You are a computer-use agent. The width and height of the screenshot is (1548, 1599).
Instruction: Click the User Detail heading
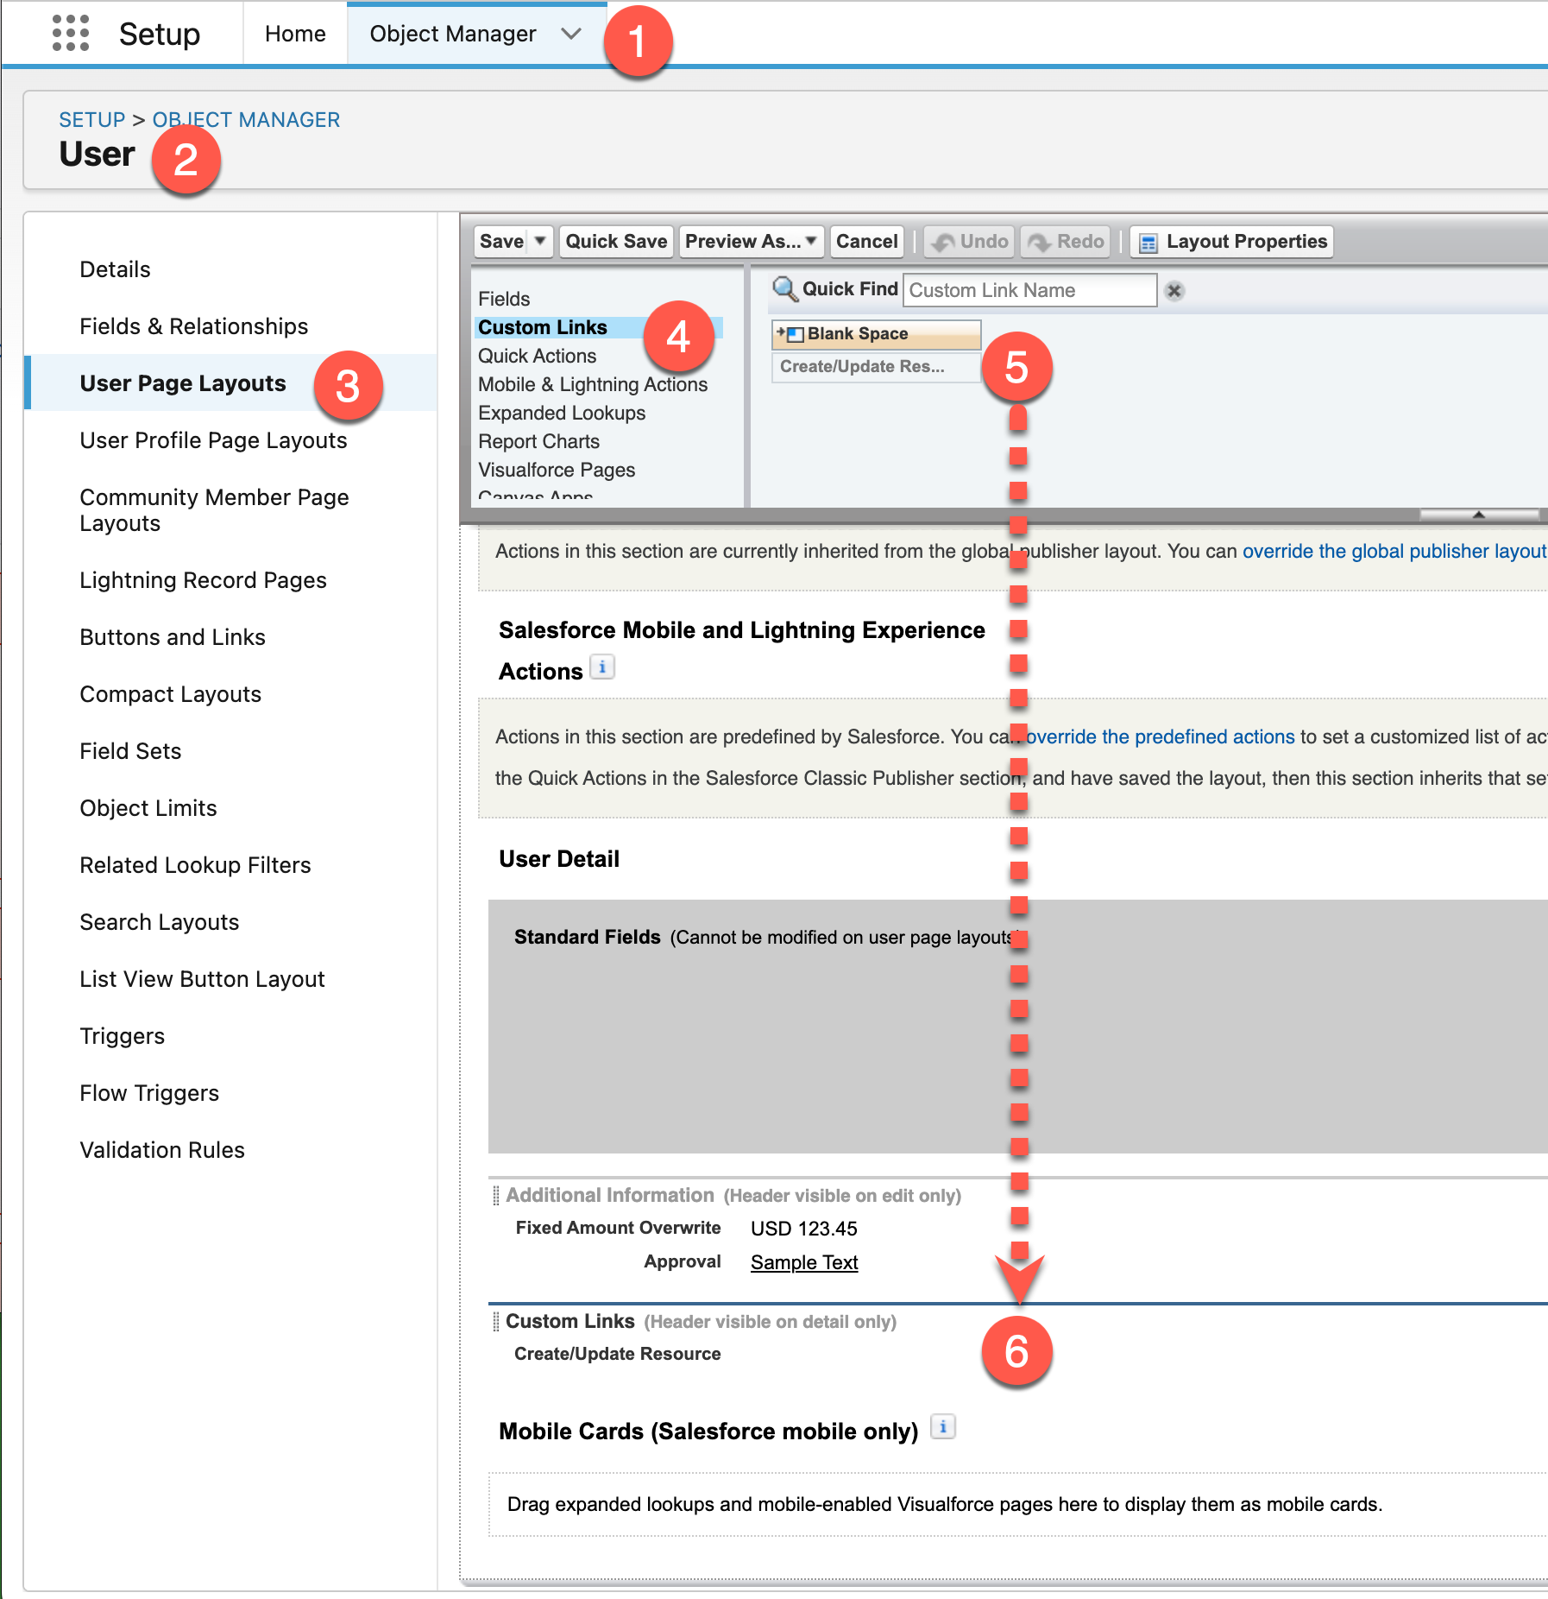tap(559, 859)
